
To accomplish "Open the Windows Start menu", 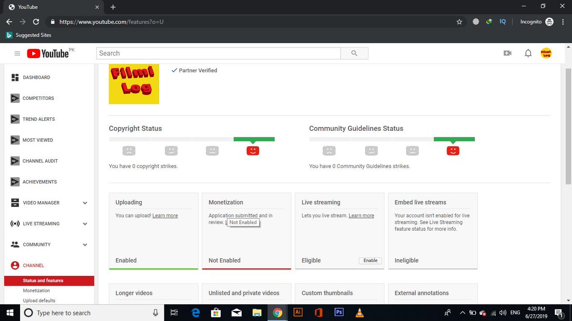I will pos(10,312).
